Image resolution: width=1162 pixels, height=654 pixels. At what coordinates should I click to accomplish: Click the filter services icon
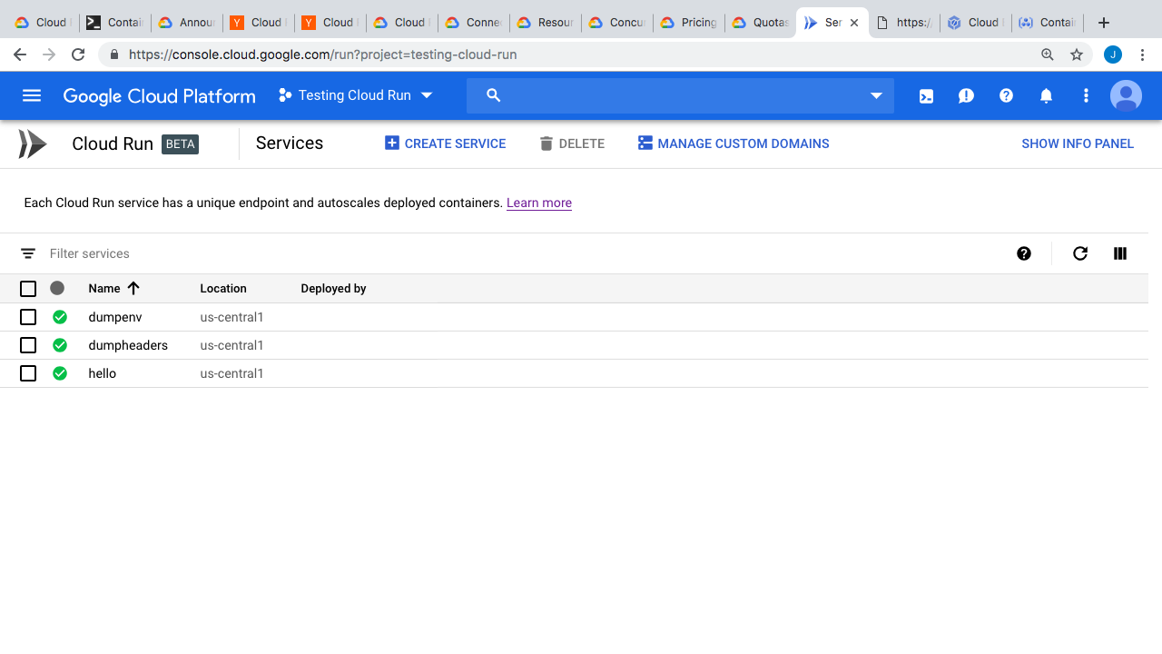coord(28,253)
